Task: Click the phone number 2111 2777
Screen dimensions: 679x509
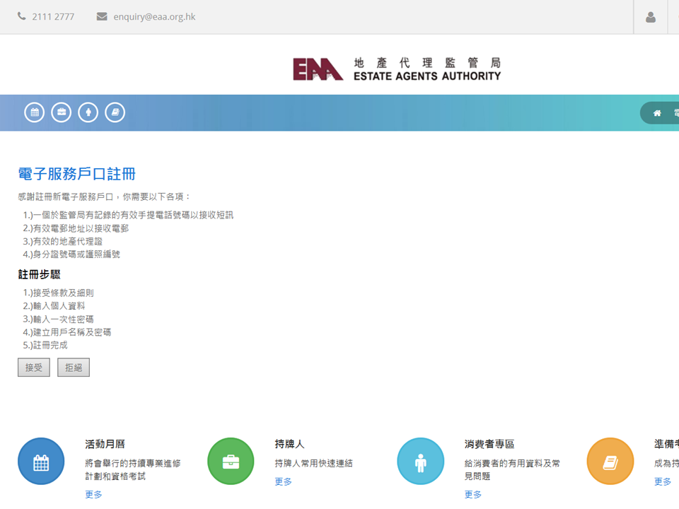Action: pos(53,17)
